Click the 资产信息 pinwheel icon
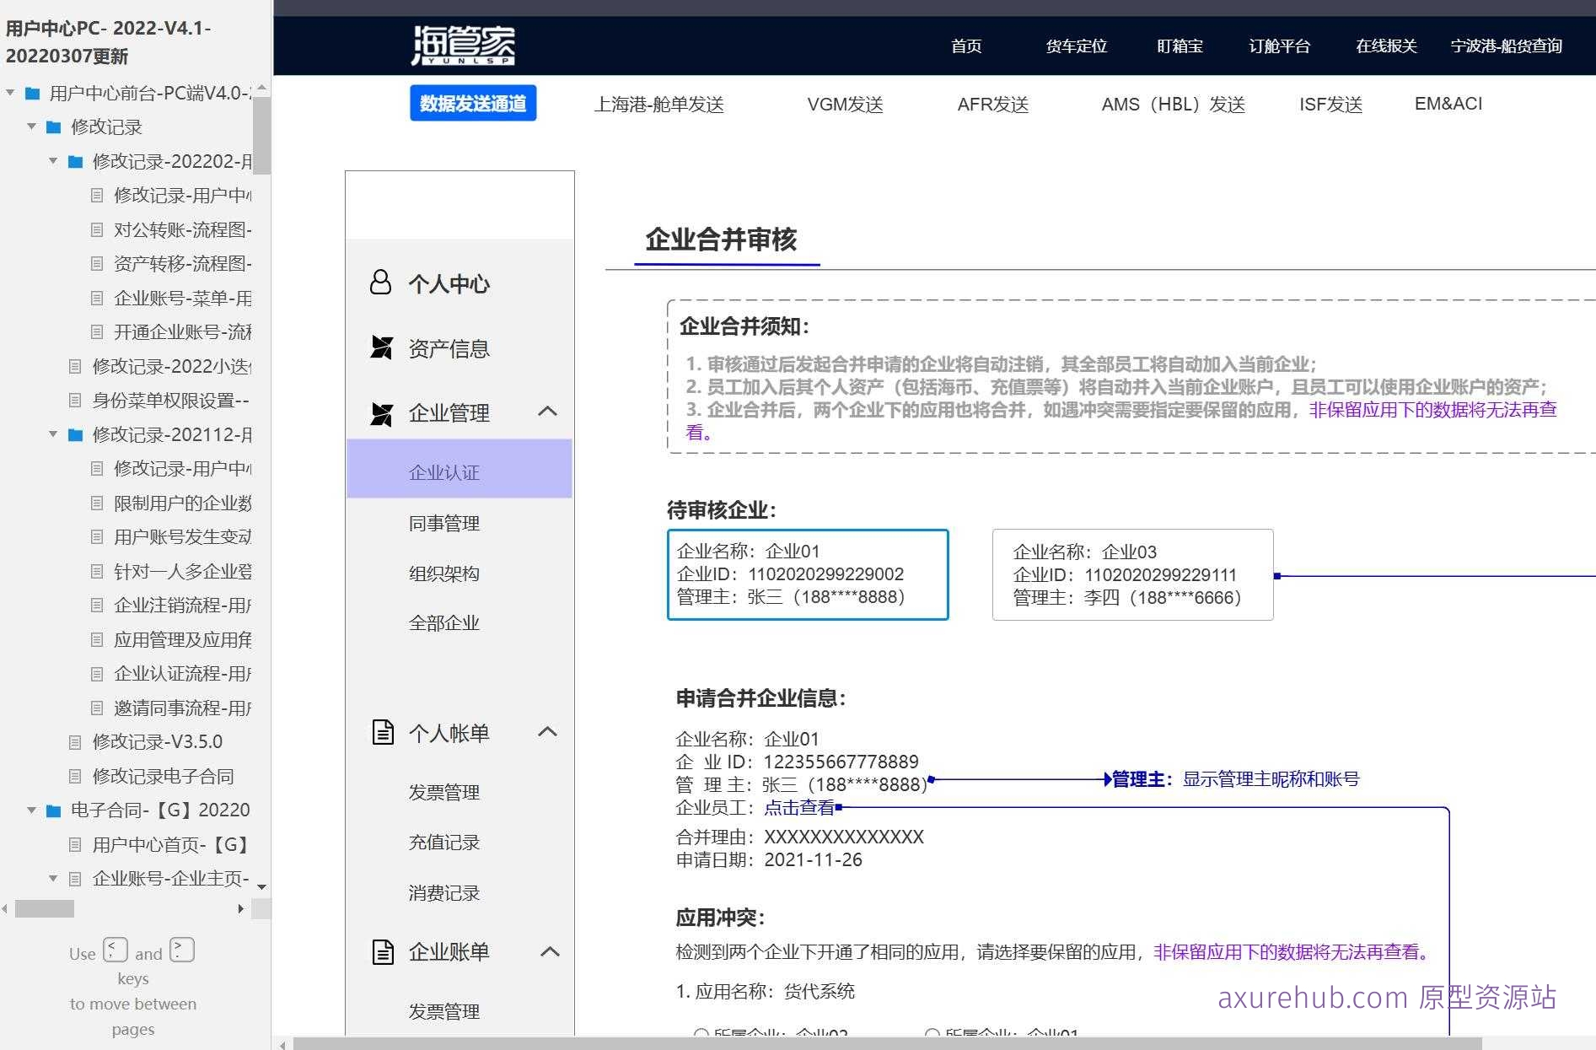The width and height of the screenshot is (1596, 1050). [x=382, y=347]
